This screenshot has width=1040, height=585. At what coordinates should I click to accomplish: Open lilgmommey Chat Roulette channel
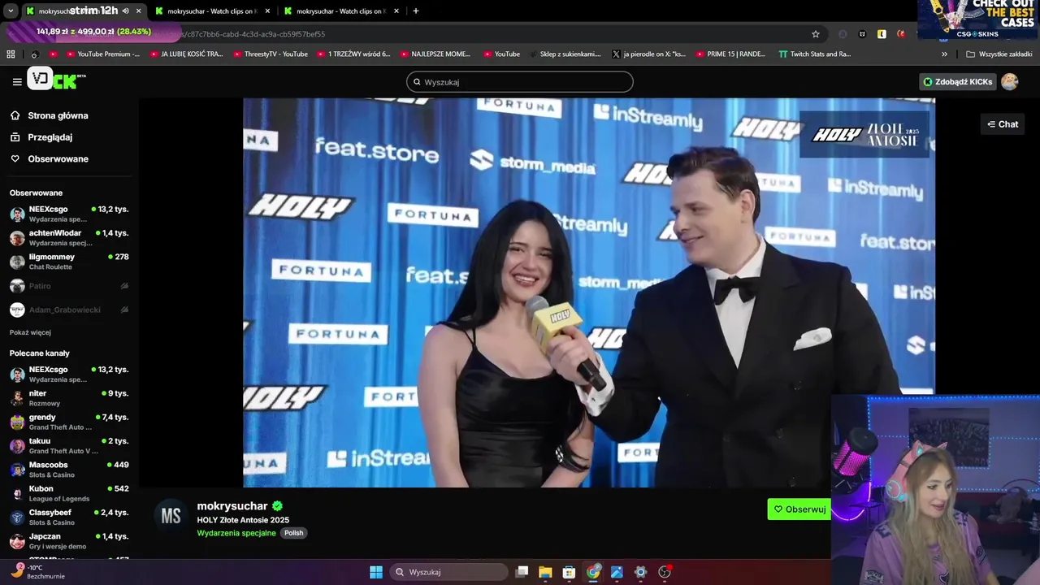pyautogui.click(x=69, y=262)
